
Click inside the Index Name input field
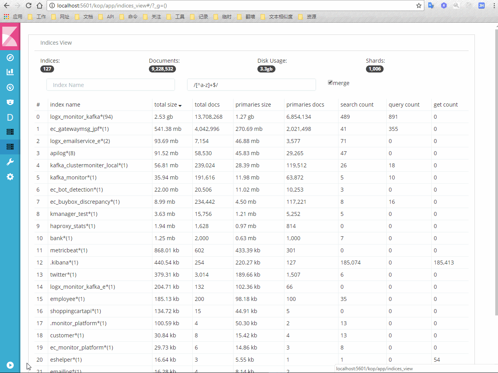(x=110, y=84)
